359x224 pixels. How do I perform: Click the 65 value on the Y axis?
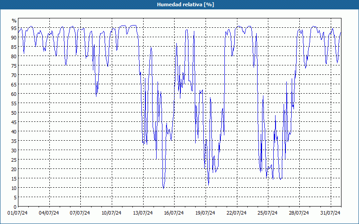pos(14,84)
